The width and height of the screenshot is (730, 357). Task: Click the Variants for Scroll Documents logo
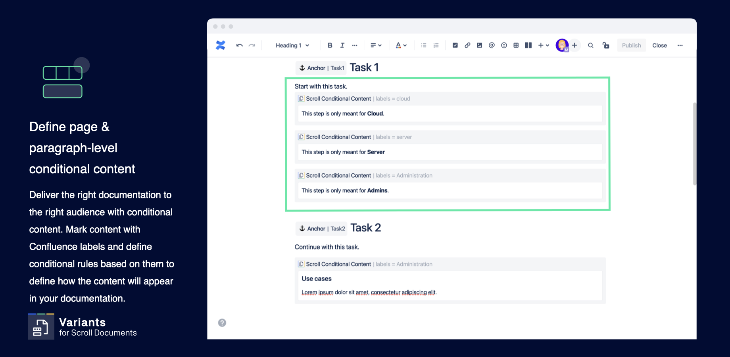tap(83, 327)
